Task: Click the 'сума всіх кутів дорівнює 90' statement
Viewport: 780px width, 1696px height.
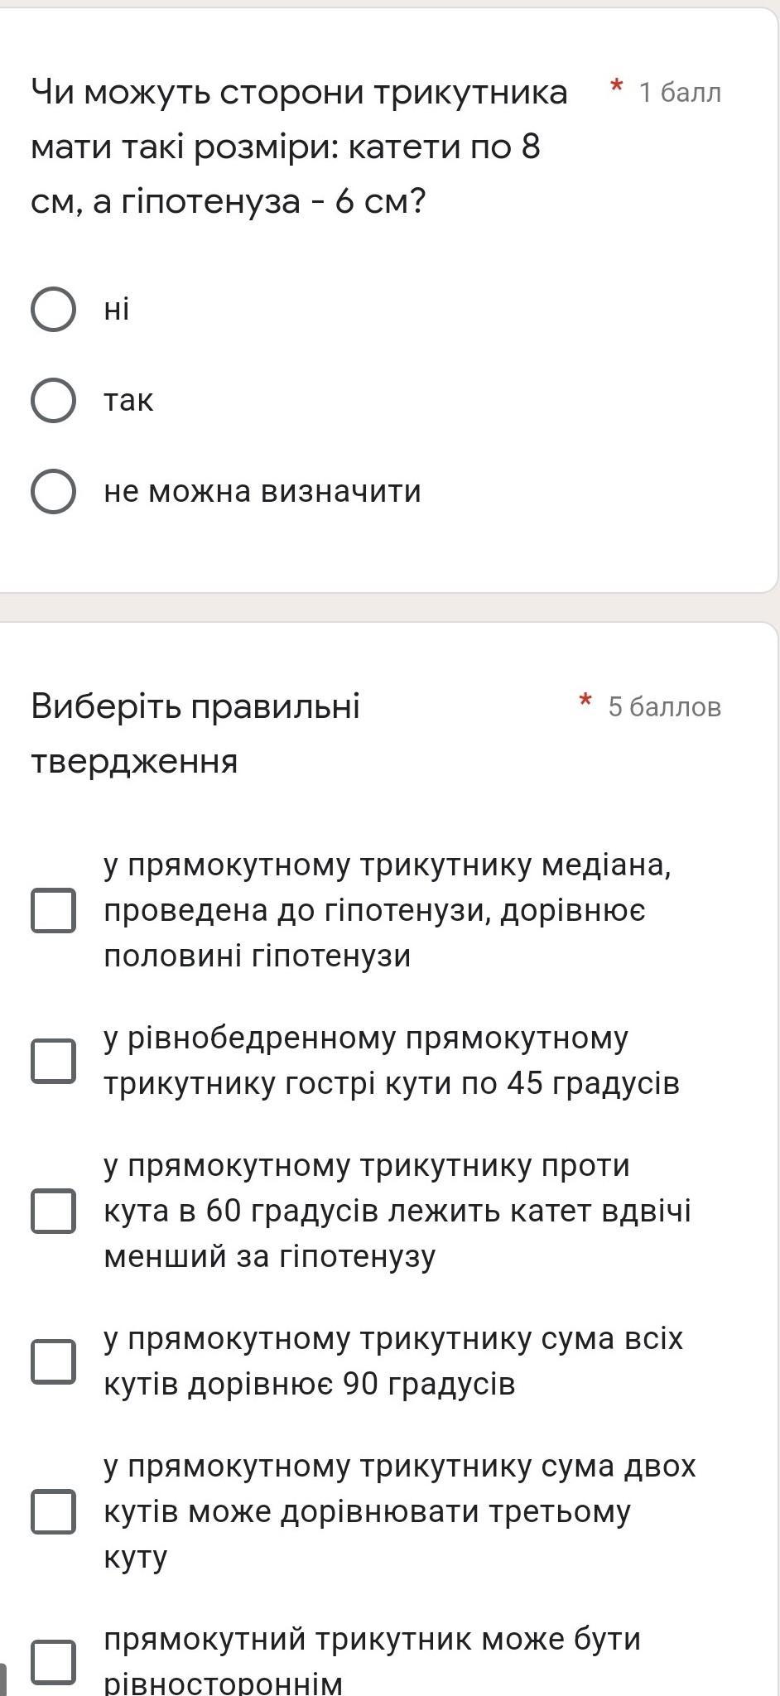Action: coord(392,1361)
